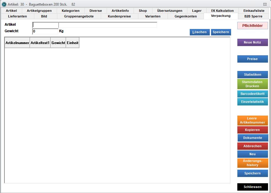Click the black Schliessen button
This screenshot has height=193, width=271.
252,187
